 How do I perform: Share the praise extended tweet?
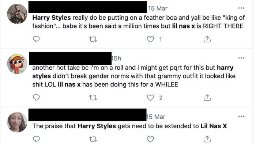click(x=207, y=139)
